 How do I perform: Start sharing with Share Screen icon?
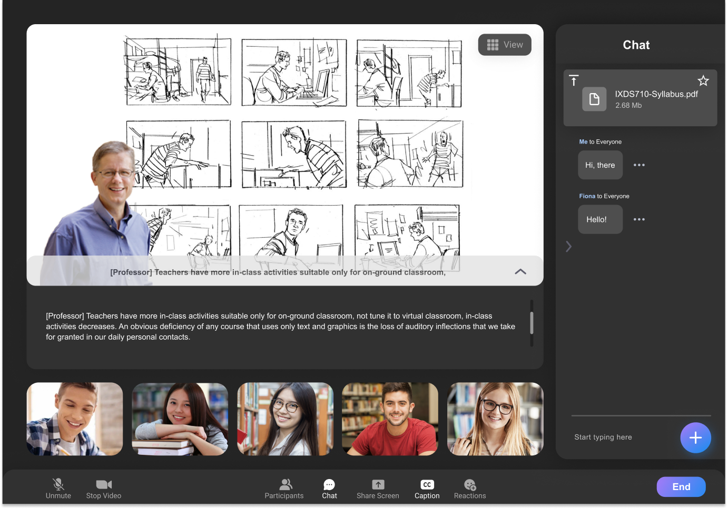coord(378,488)
